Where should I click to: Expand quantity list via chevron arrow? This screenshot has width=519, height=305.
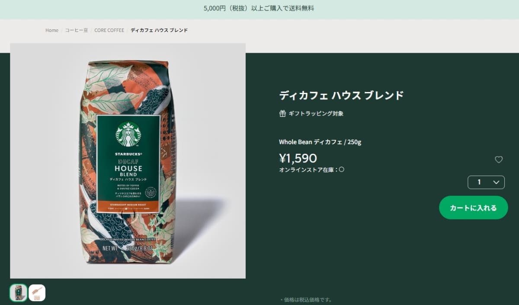click(497, 182)
